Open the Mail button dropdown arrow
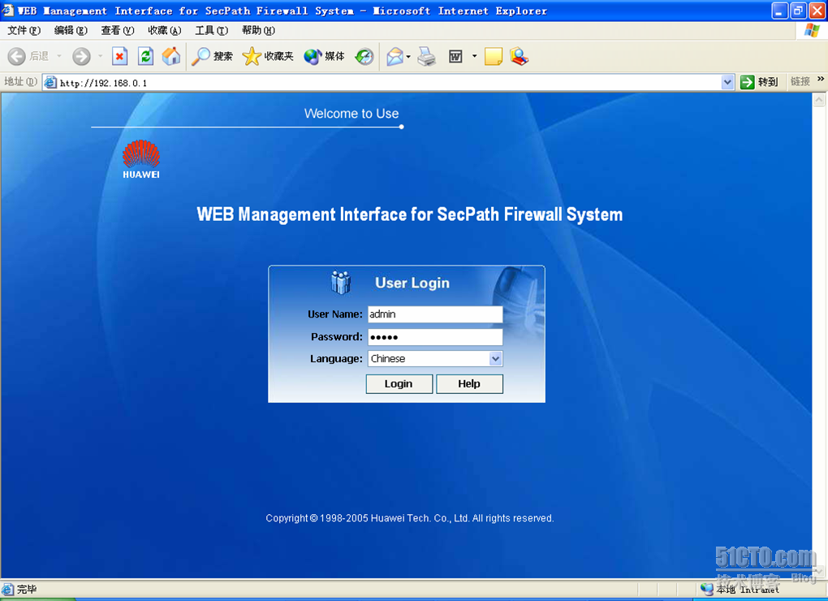Image resolution: width=828 pixels, height=601 pixels. pyautogui.click(x=408, y=57)
